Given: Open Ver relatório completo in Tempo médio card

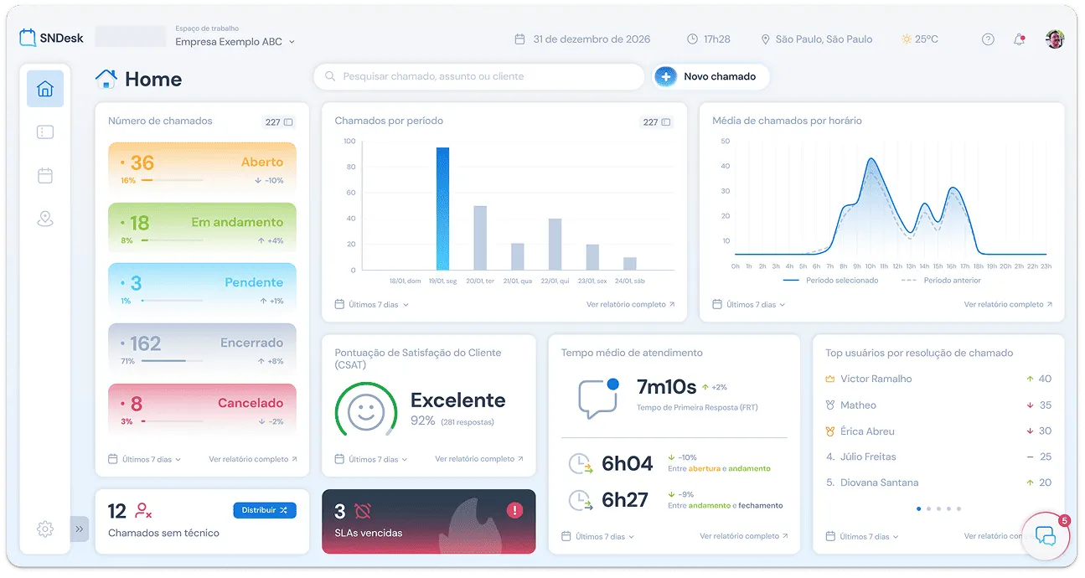Looking at the screenshot, I should point(740,536).
